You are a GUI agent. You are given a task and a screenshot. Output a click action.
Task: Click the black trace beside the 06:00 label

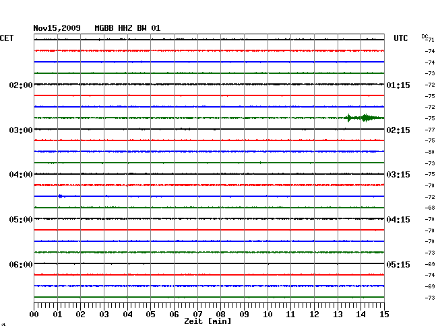209,263
